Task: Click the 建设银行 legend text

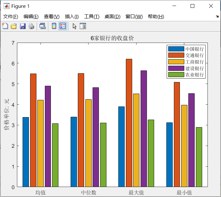Action: pos(195,68)
